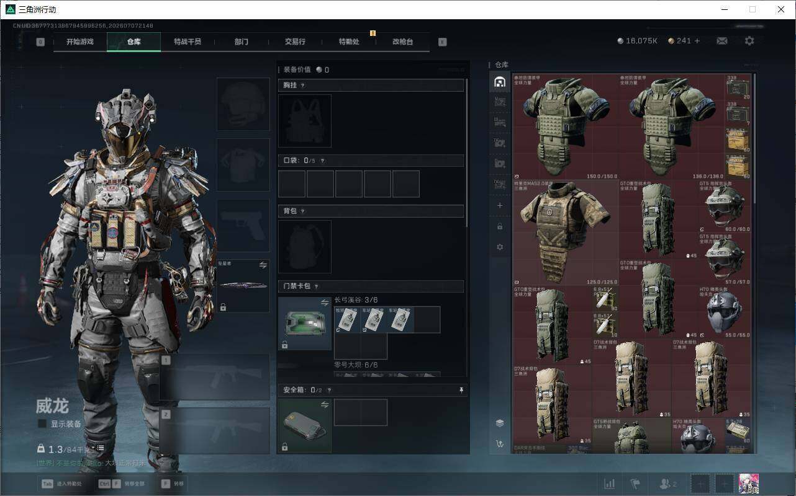The width and height of the screenshot is (796, 496).
Task: Select the keycard case item
Action: point(305,324)
